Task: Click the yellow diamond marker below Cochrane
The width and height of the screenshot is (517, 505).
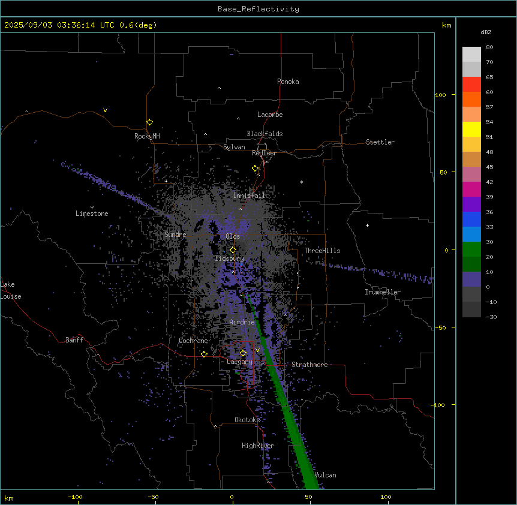Action: tap(204, 354)
